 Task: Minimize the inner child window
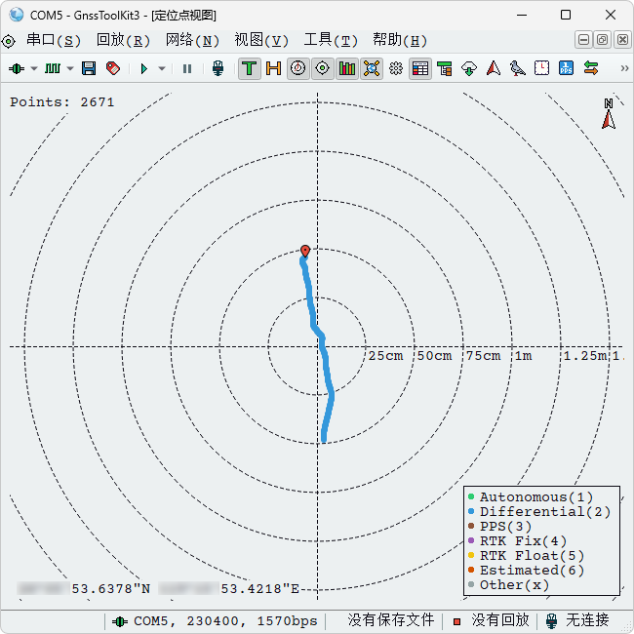(x=583, y=40)
